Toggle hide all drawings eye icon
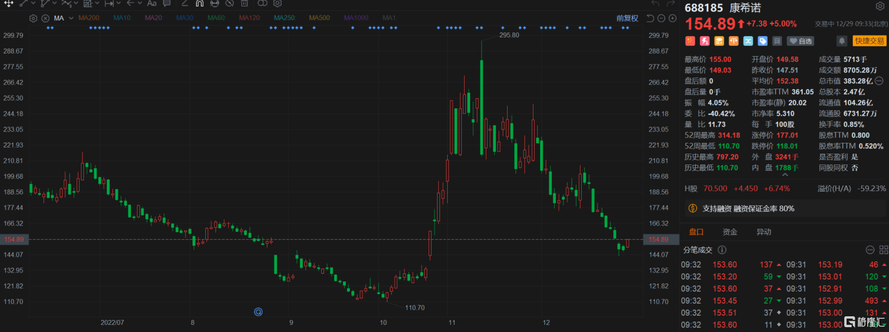This screenshot has height=332, width=889. tap(229, 3)
